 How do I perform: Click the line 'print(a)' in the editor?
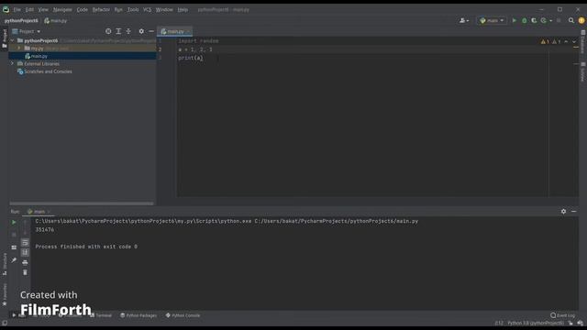click(x=191, y=58)
